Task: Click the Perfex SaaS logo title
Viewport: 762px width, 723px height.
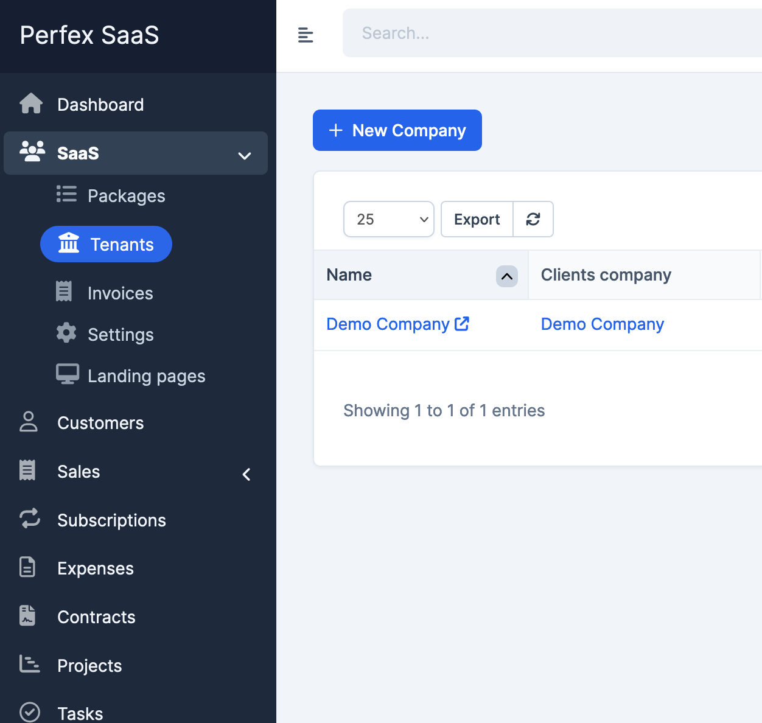Action: pos(89,35)
